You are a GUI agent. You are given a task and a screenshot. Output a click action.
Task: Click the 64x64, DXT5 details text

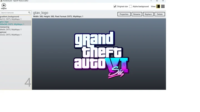pos(11,30)
